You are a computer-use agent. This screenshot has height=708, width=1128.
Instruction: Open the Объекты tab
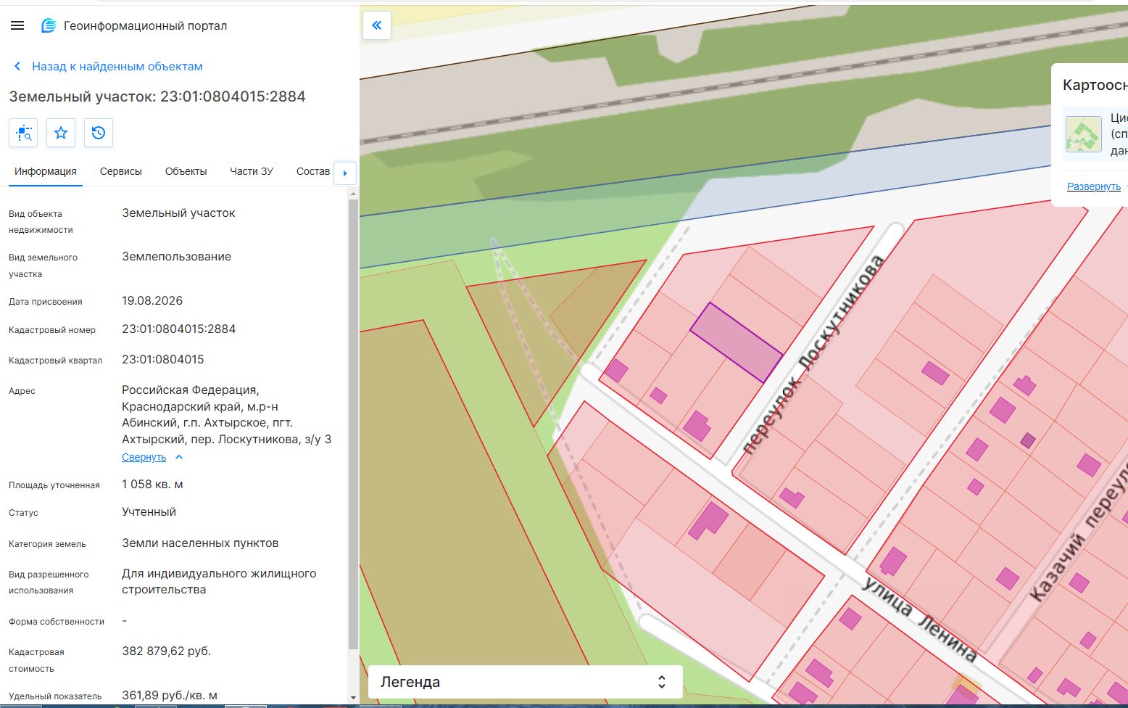pos(186,171)
